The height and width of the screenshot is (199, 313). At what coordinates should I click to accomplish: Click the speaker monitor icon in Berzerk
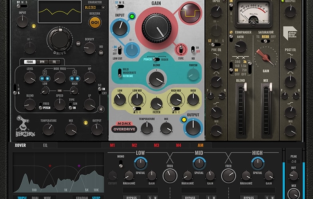[101, 109]
